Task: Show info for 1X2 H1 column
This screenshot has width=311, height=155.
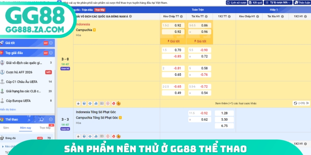Action: point(306,17)
